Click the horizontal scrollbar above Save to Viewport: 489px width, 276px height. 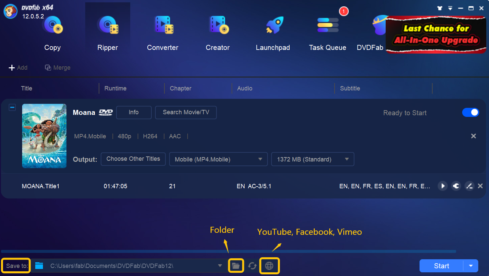pyautogui.click(x=228, y=251)
